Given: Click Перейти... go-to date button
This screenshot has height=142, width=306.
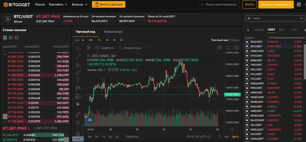Looking at the screenshot, I should pyautogui.click(x=133, y=137).
